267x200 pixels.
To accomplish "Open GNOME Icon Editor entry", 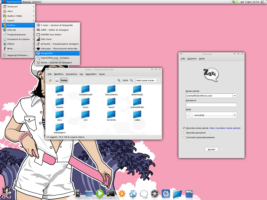I will (x=57, y=35).
